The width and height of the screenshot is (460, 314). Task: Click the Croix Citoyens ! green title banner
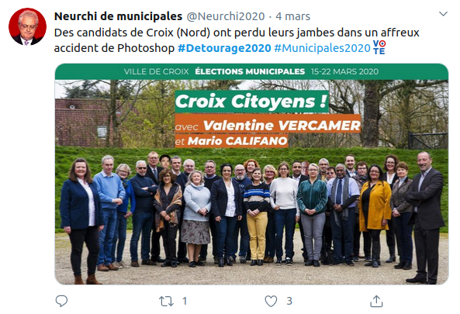pyautogui.click(x=251, y=102)
